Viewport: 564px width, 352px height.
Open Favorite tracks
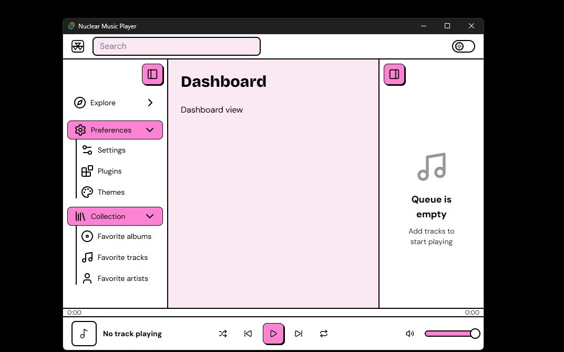(x=122, y=257)
